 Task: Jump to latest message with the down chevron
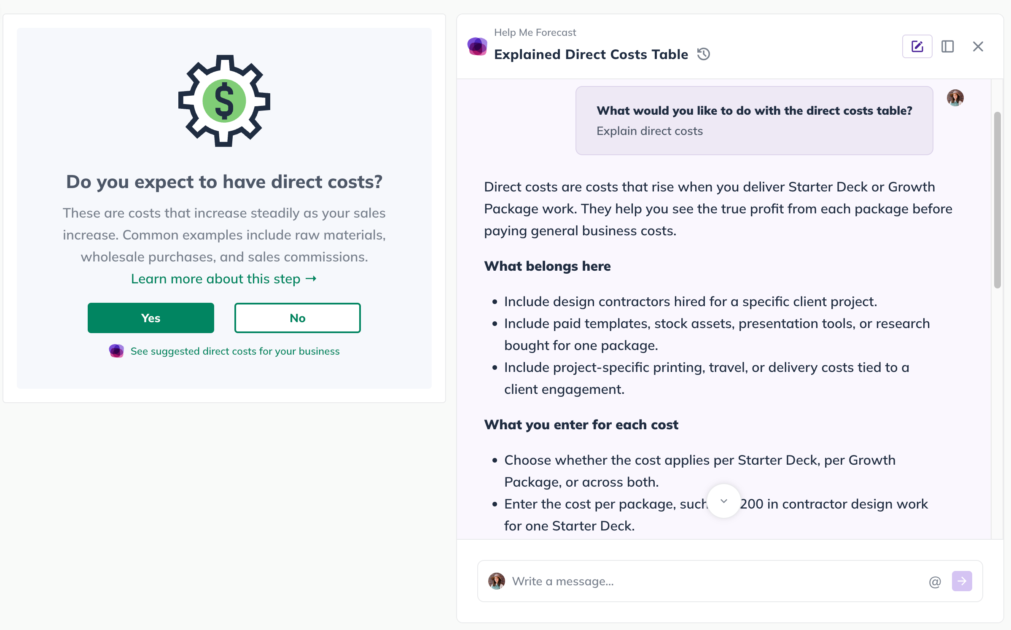723,501
